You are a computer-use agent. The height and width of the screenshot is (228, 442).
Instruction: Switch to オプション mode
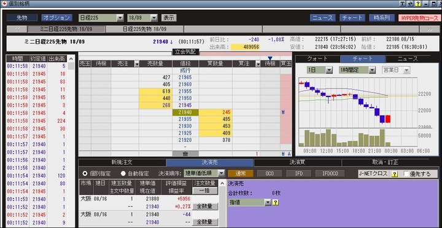click(x=56, y=17)
